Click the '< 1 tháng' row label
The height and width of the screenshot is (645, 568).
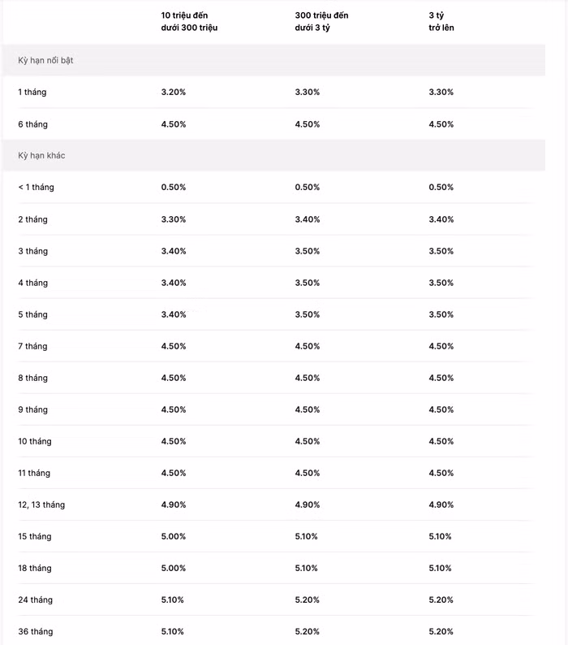[x=36, y=187]
